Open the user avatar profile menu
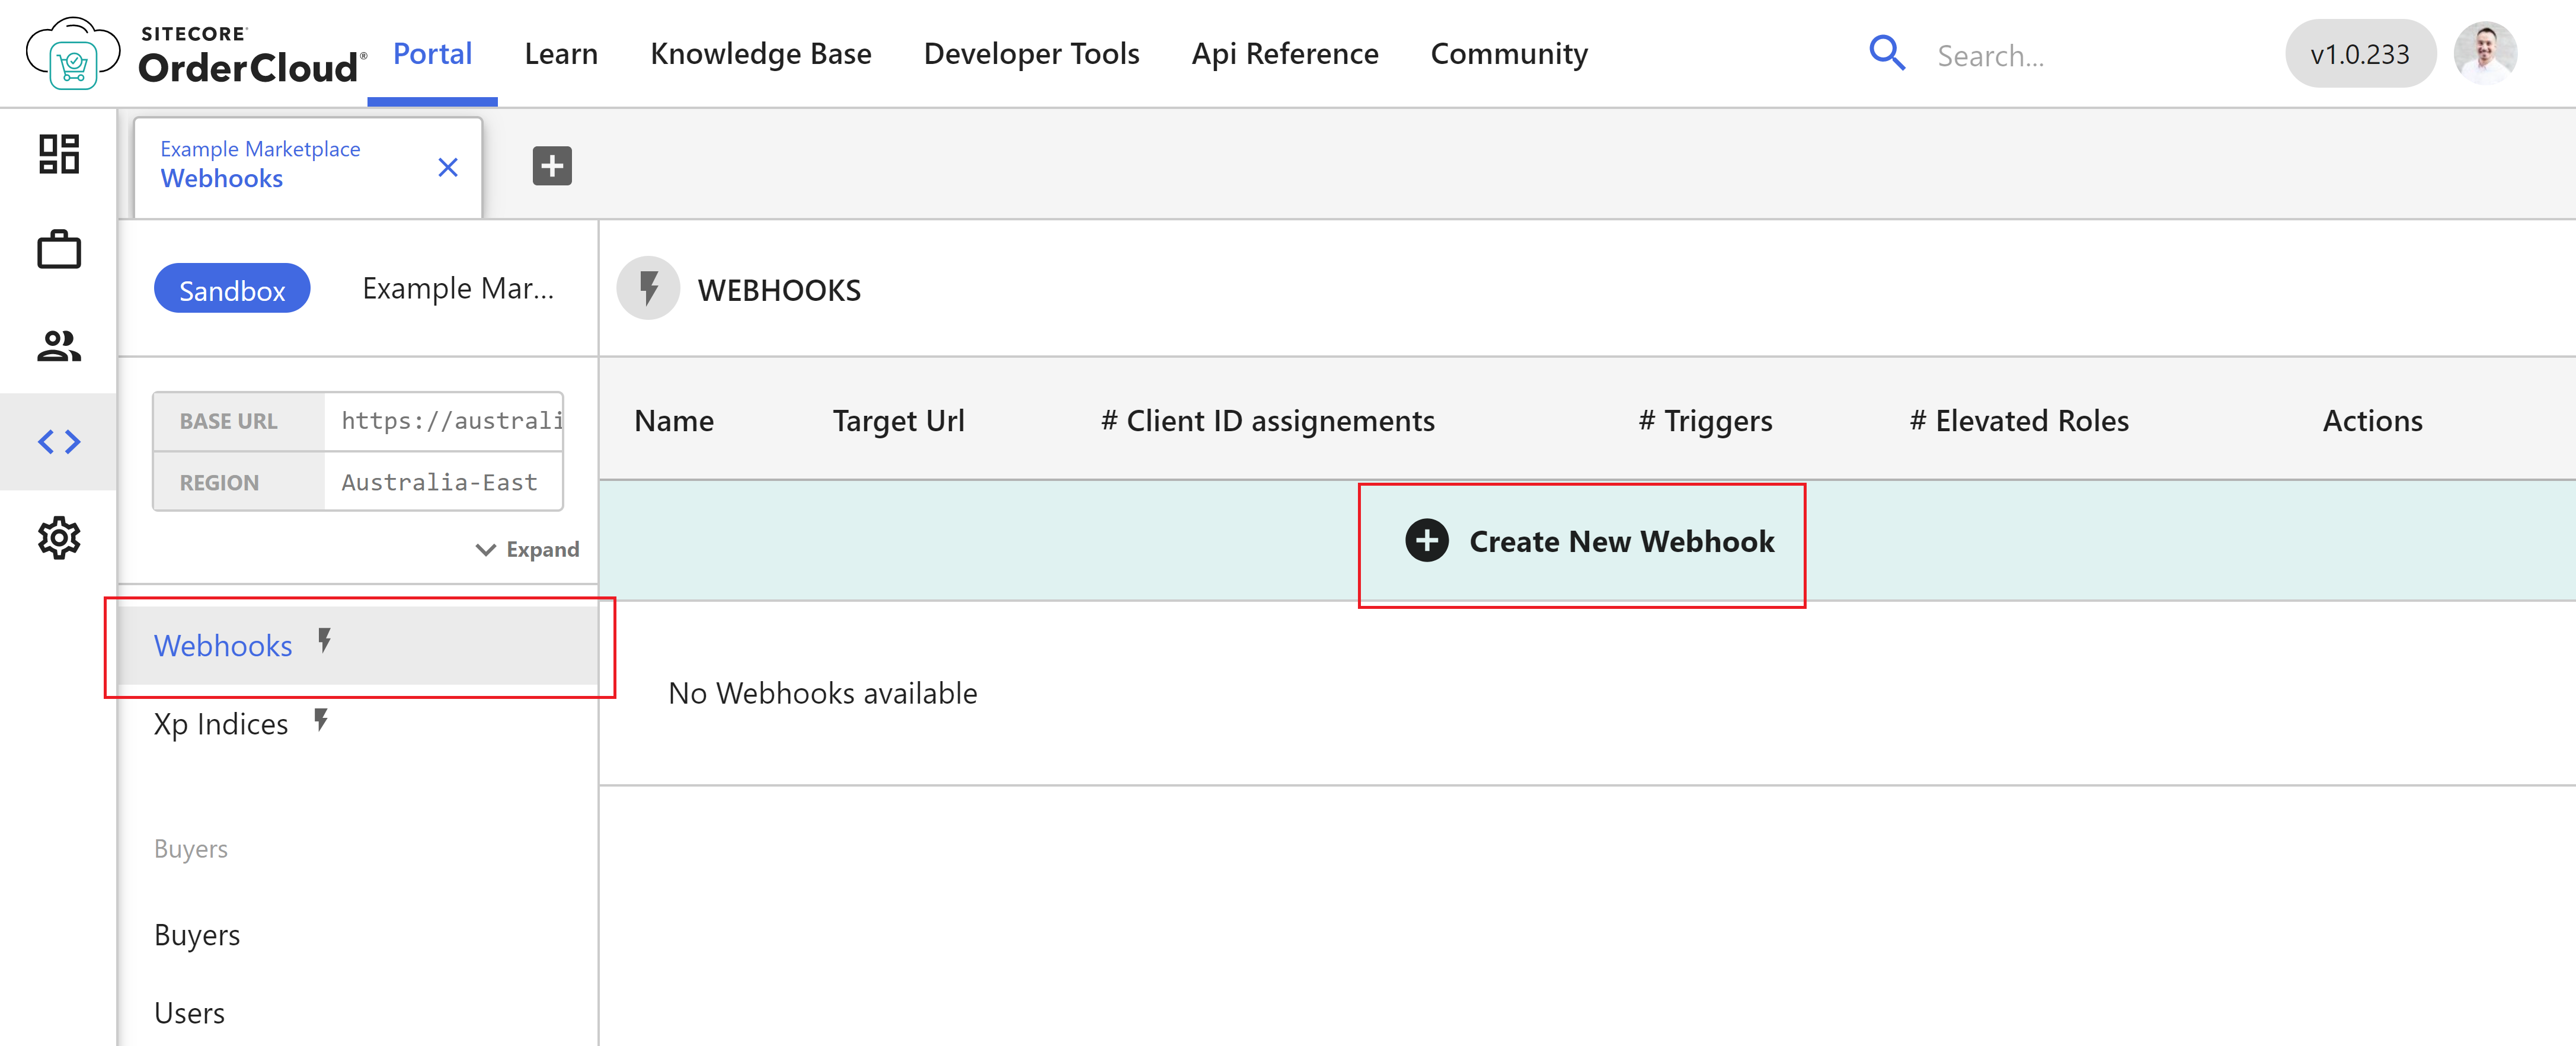2576x1046 pixels. (2485, 53)
